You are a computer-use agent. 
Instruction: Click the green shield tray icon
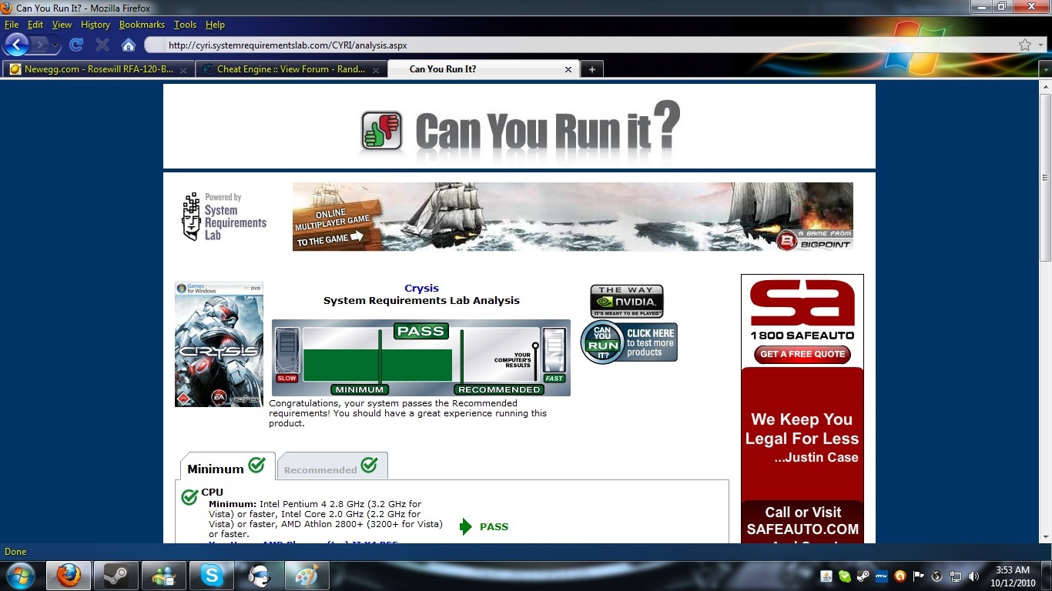click(845, 576)
